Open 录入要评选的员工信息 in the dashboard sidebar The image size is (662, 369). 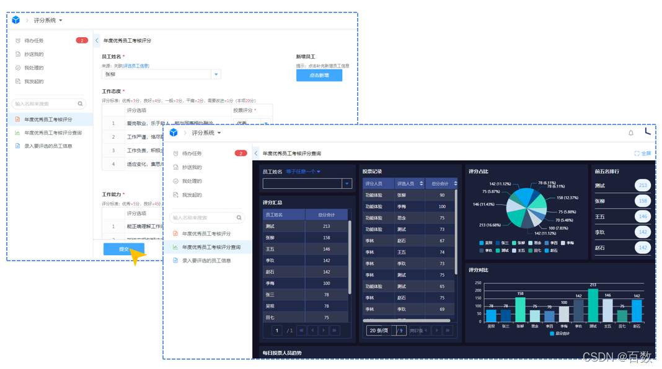click(207, 261)
